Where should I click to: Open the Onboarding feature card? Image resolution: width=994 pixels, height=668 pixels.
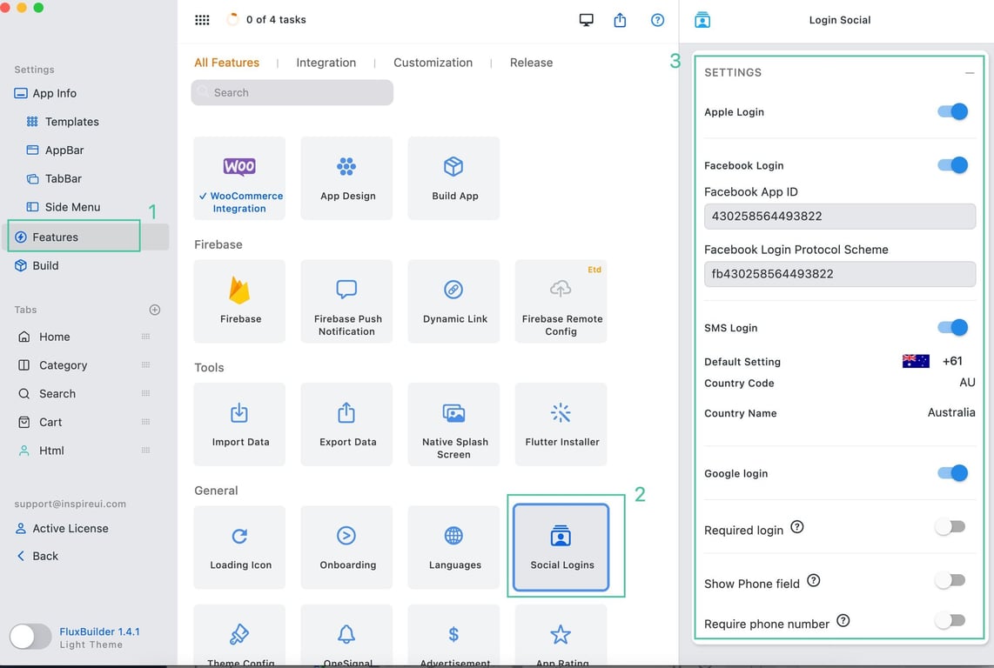(x=346, y=547)
